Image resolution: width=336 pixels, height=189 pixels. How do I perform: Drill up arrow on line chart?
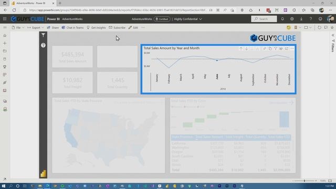click(x=241, y=49)
